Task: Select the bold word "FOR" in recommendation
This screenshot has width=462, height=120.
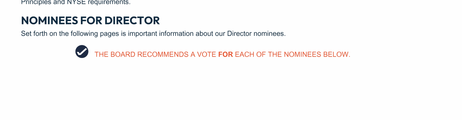Action: coord(226,54)
